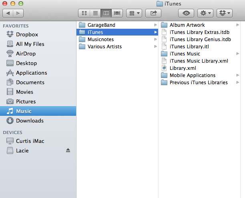Expand Mobile Applications via its arrow

[238, 75]
